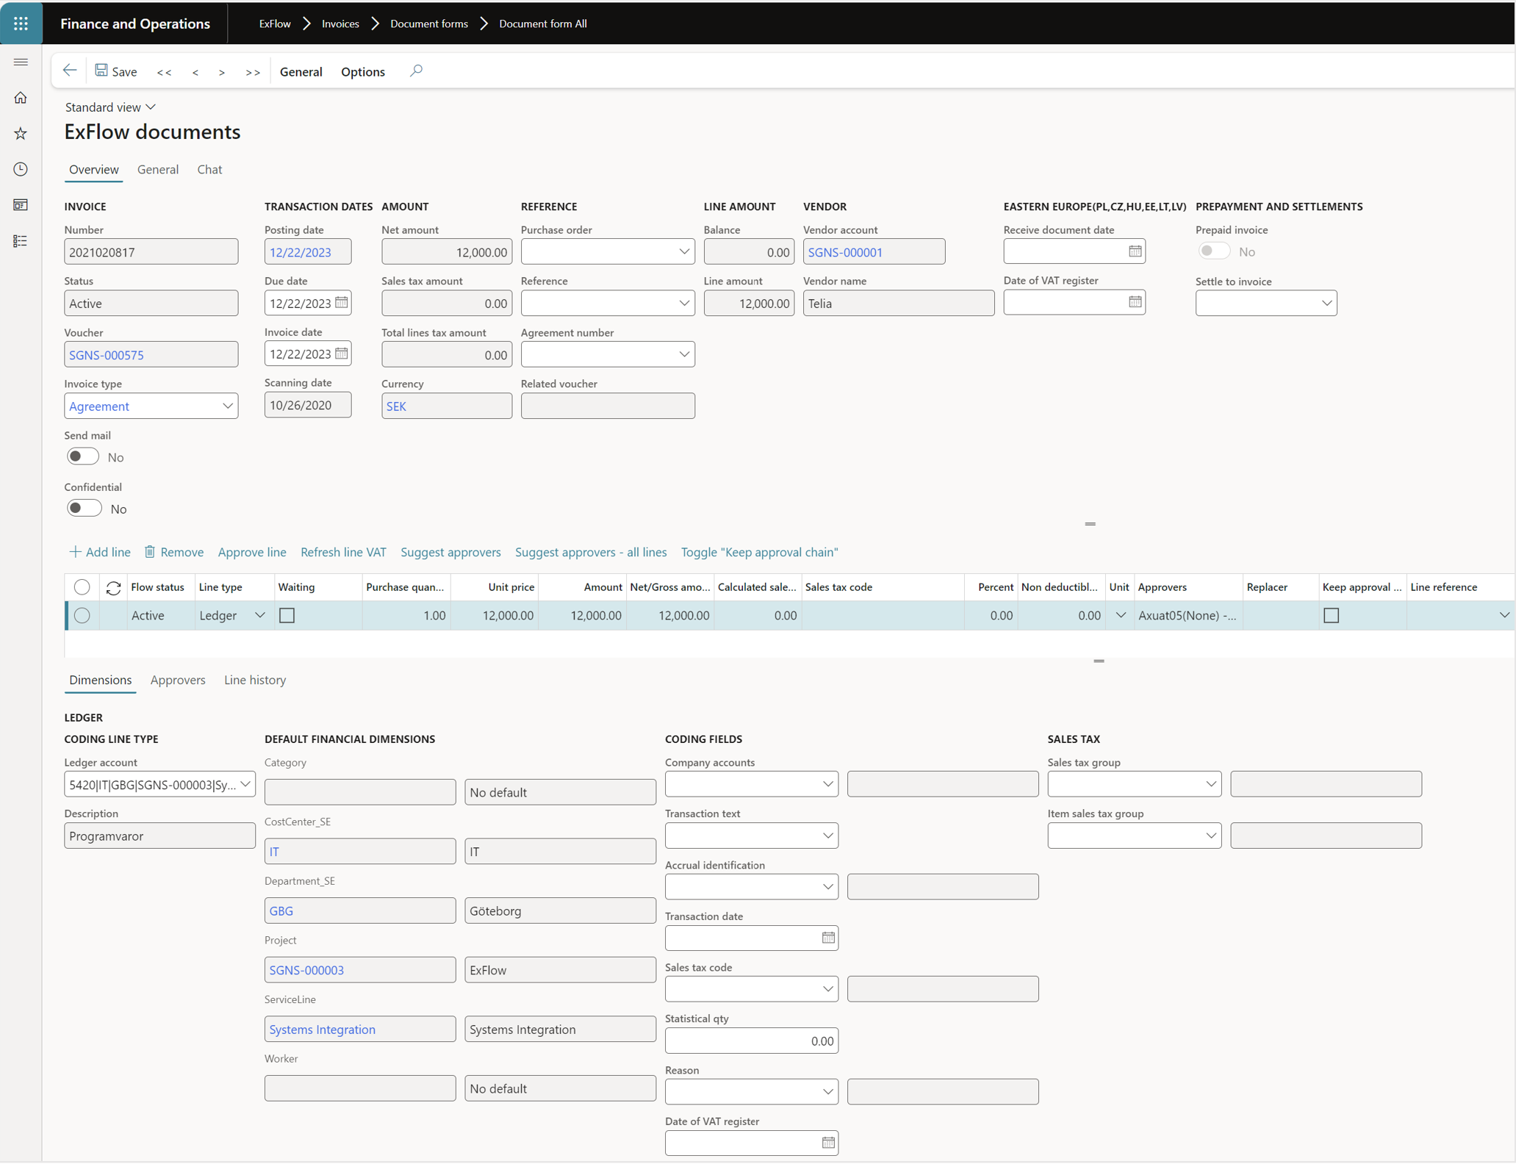This screenshot has height=1164, width=1516.
Task: Open Due date calendar picker
Action: (x=342, y=303)
